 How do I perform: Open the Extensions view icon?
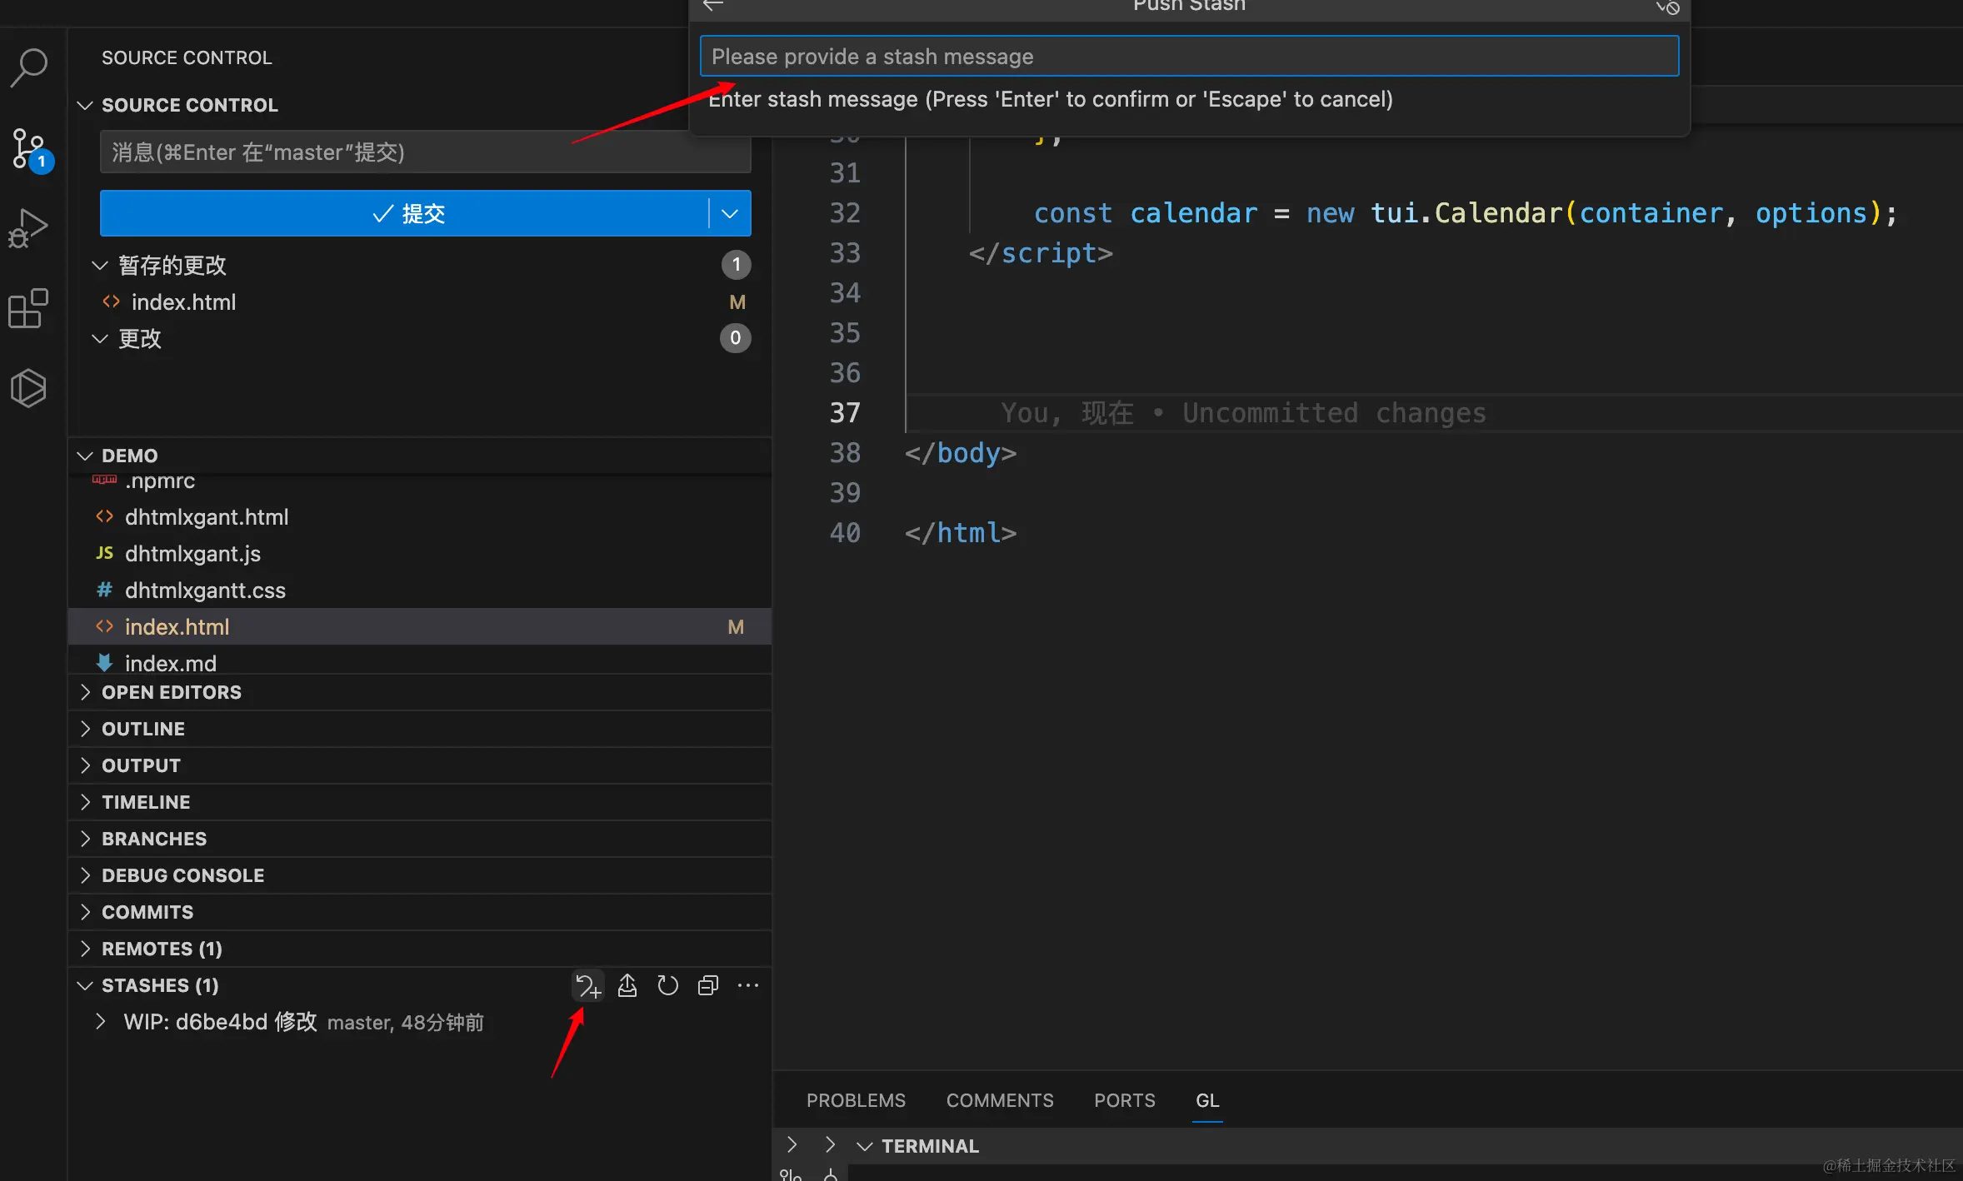coord(29,308)
